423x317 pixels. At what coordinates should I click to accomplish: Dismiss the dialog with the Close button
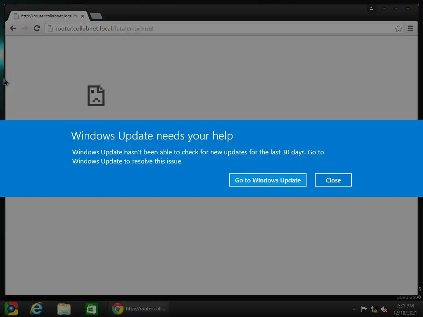tap(333, 180)
